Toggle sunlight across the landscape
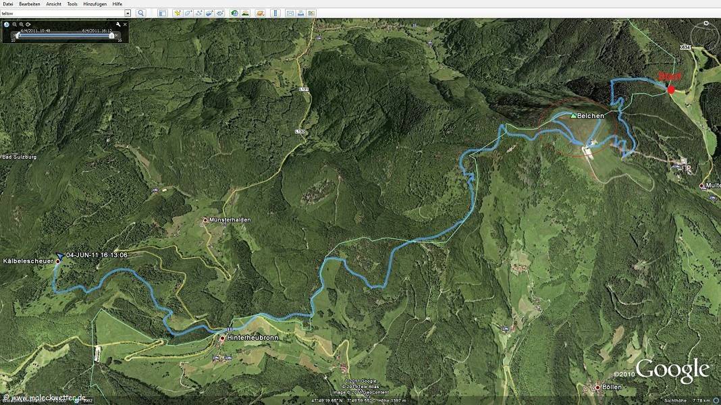The image size is (721, 405). point(245,13)
